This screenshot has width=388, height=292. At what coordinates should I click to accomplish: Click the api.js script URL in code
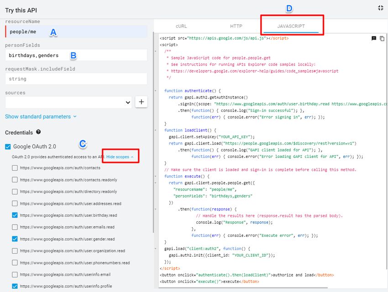point(226,38)
